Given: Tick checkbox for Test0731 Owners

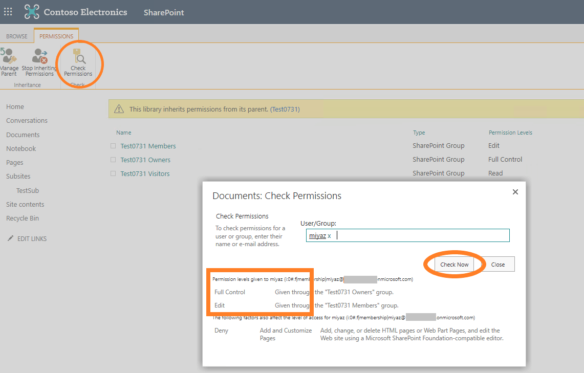Looking at the screenshot, I should click(x=113, y=160).
